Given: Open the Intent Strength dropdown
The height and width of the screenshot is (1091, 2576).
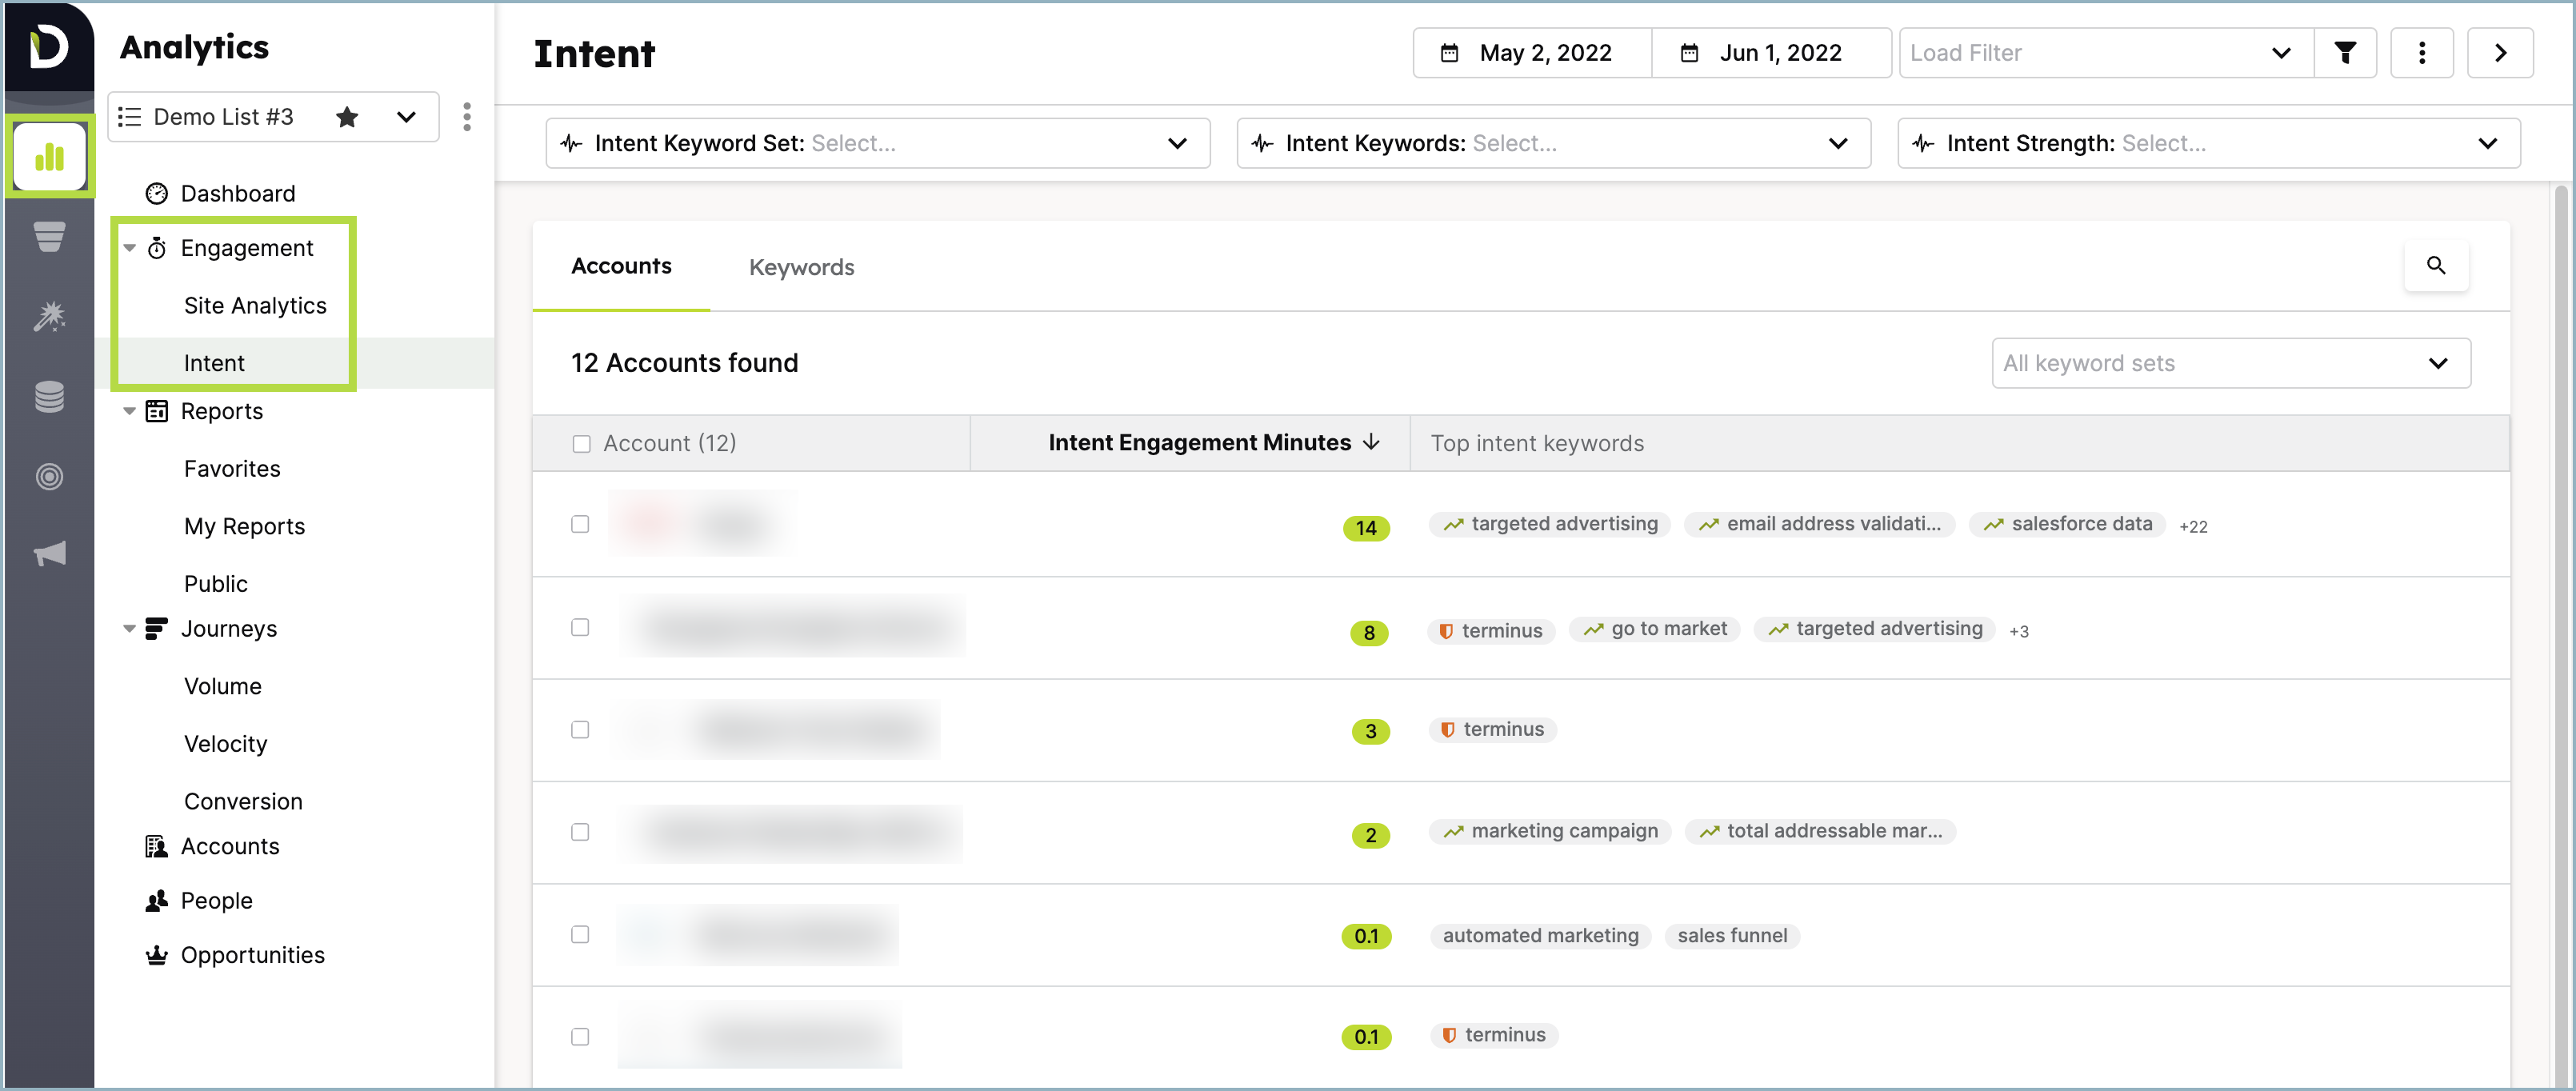Looking at the screenshot, I should pos(2208,143).
